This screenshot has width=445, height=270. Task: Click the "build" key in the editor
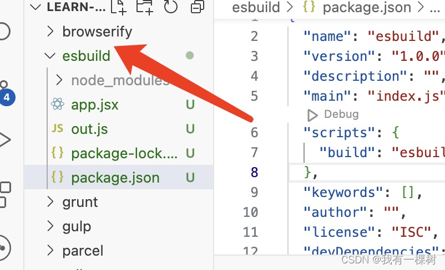[347, 152]
